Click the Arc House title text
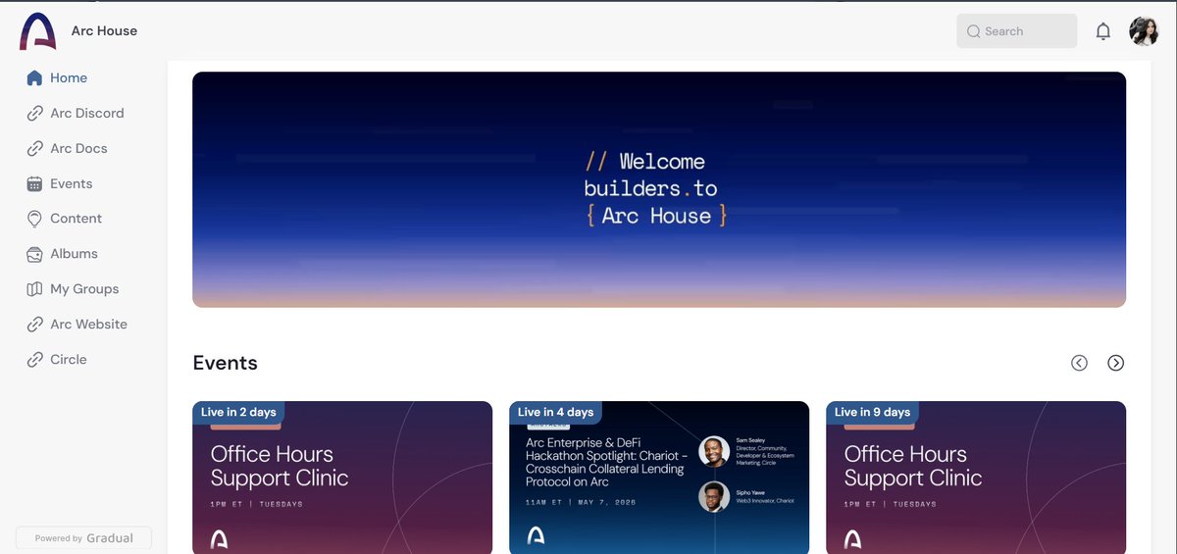The height and width of the screenshot is (554, 1177). 104,31
